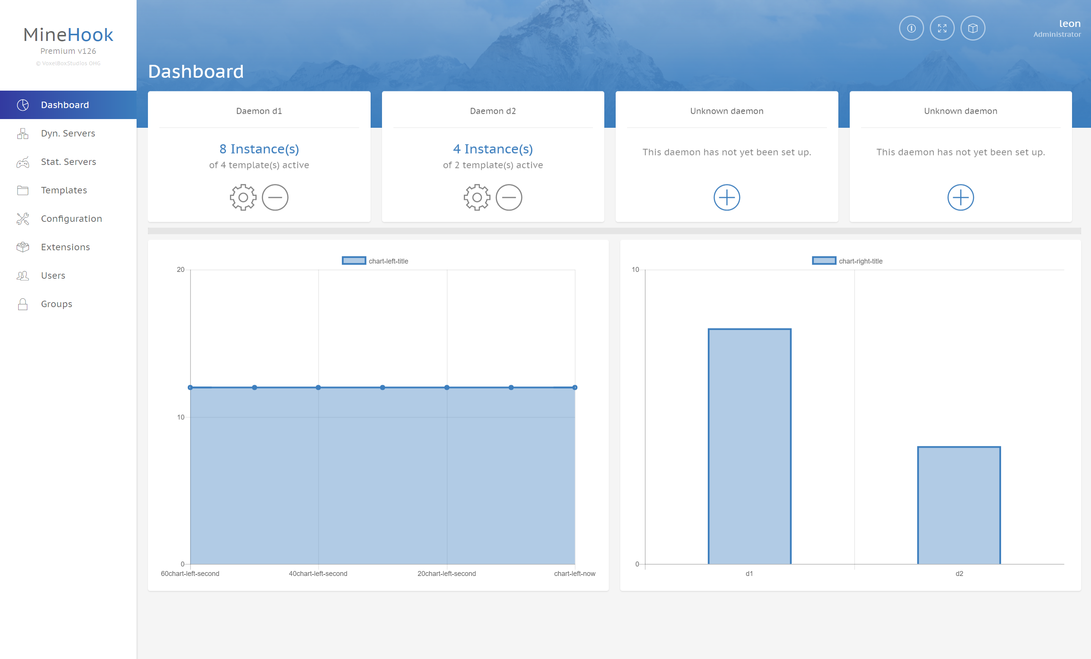Image resolution: width=1091 pixels, height=659 pixels.
Task: Add the first Unknown daemon with plus icon
Action: coord(726,198)
